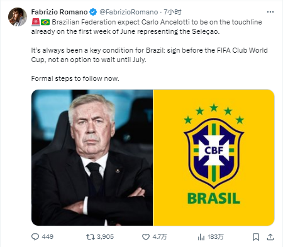Open the three-dot more options menu
Screen dimensions: 283x247
point(270,12)
